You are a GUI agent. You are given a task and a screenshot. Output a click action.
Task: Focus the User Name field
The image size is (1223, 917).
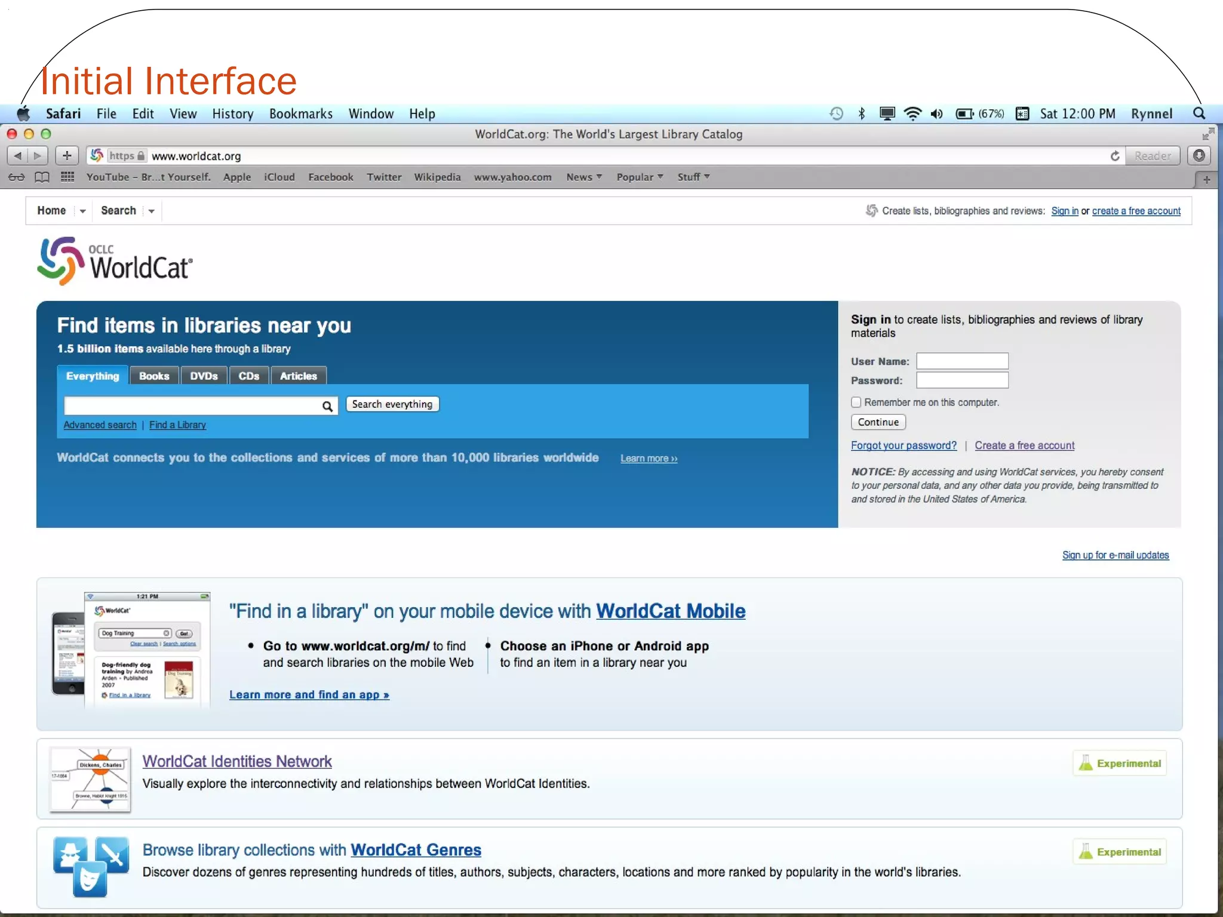pyautogui.click(x=963, y=361)
